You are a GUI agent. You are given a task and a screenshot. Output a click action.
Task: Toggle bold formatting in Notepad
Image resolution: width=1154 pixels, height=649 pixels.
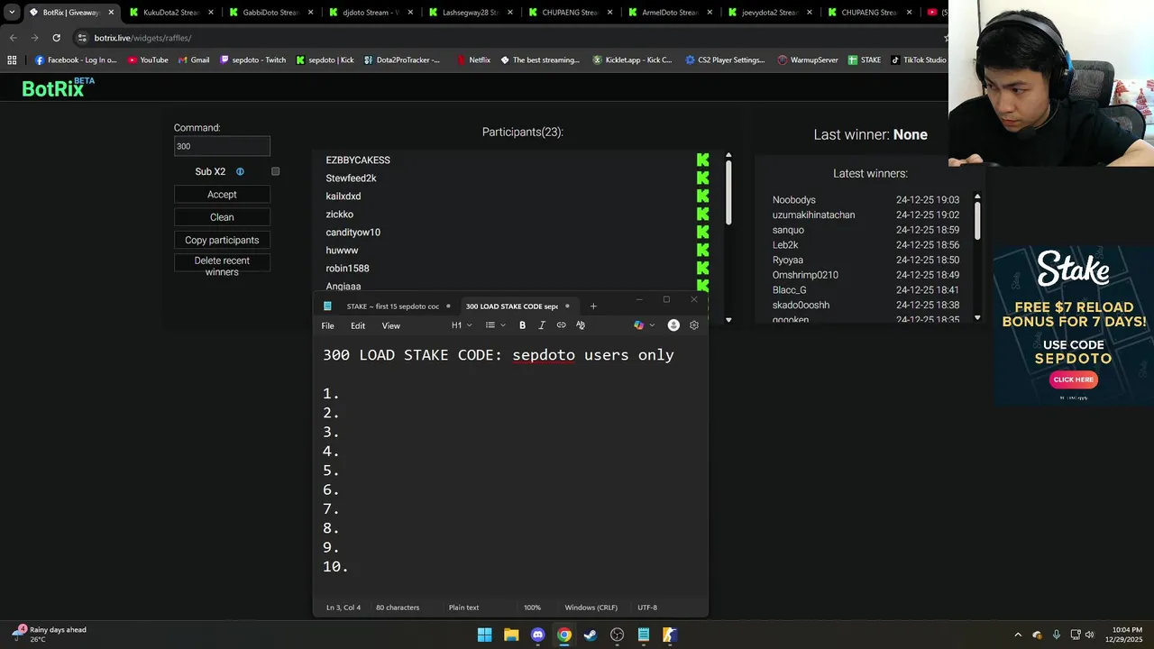[522, 325]
